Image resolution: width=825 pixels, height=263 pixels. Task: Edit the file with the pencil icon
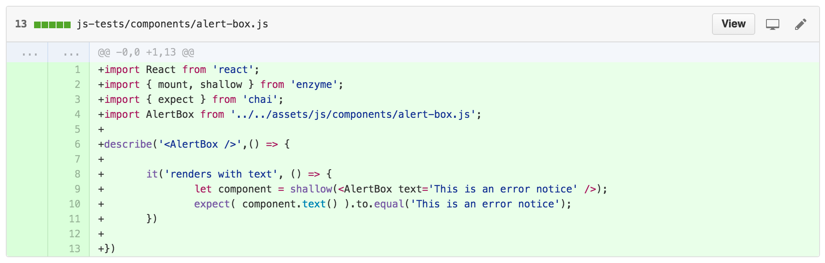coord(800,24)
